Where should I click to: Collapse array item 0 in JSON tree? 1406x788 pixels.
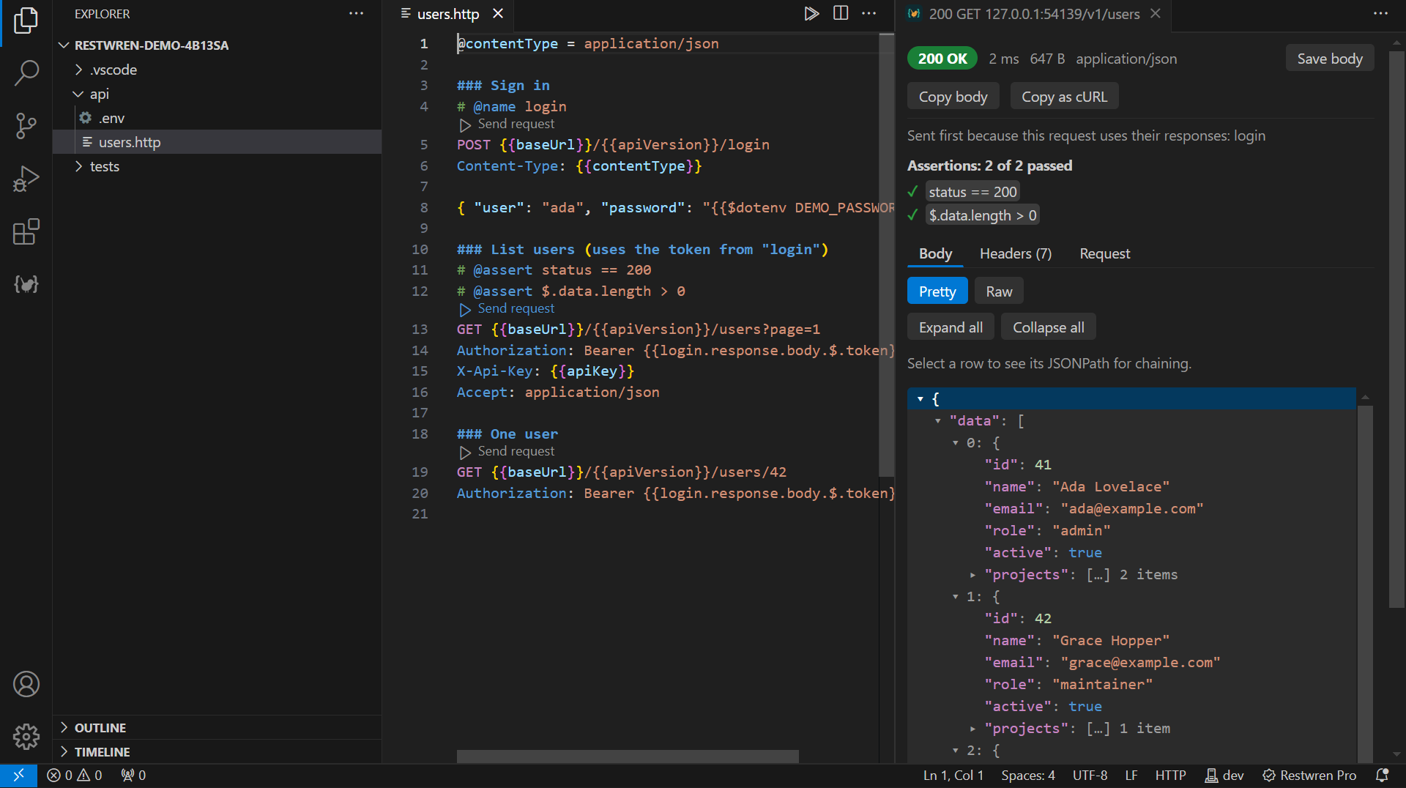(956, 442)
